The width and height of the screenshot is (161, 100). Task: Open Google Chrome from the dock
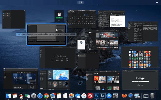(46, 96)
